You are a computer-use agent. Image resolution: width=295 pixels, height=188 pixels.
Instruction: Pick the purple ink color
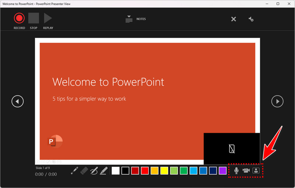[x=223, y=171]
